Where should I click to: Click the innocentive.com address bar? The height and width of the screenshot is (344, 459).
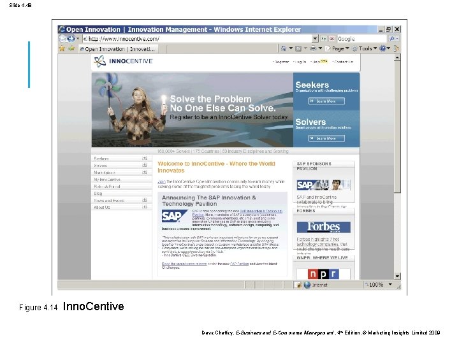197,39
